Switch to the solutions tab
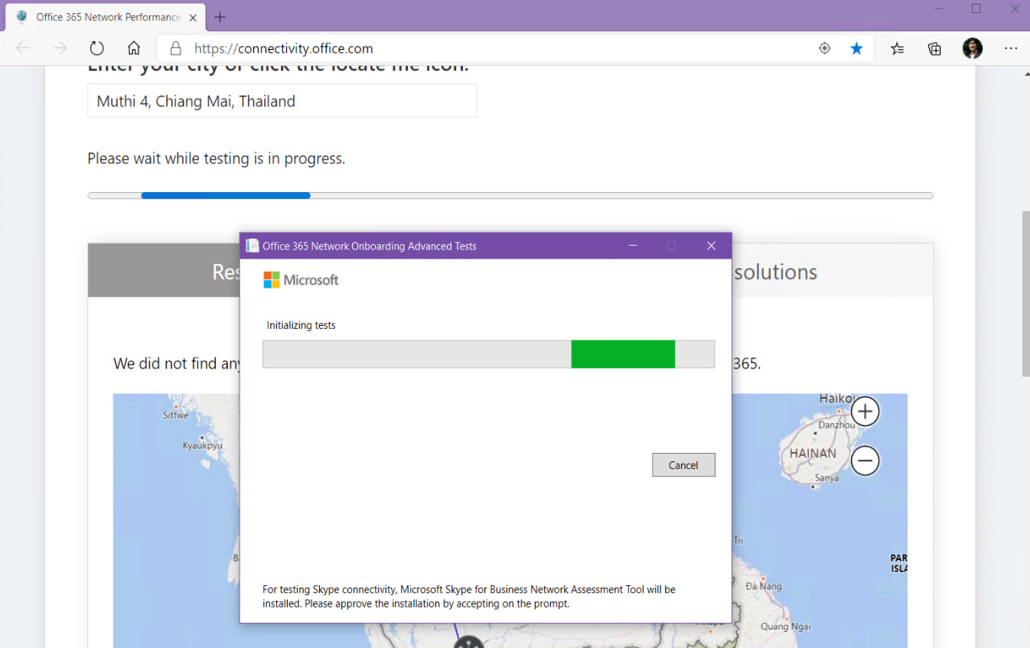The width and height of the screenshot is (1030, 648). (x=774, y=272)
